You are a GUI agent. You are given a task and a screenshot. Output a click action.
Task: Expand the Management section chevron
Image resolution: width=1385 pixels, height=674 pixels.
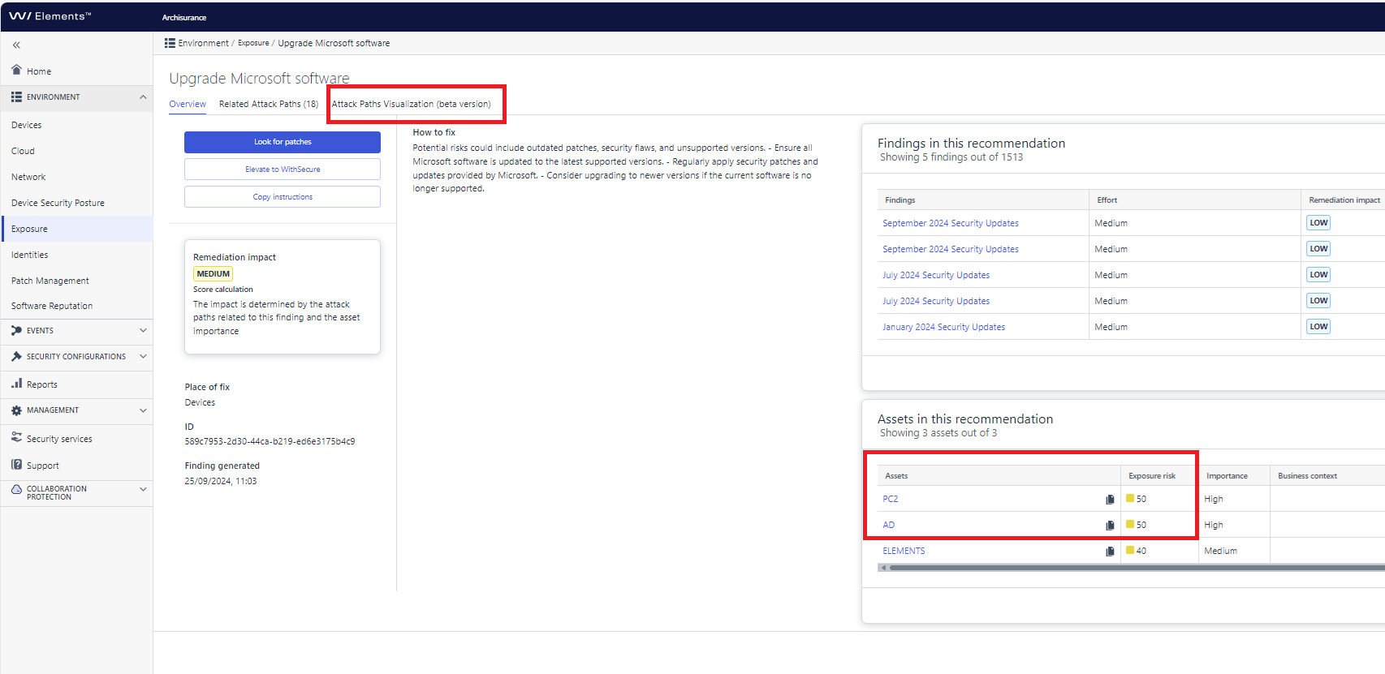pos(143,410)
